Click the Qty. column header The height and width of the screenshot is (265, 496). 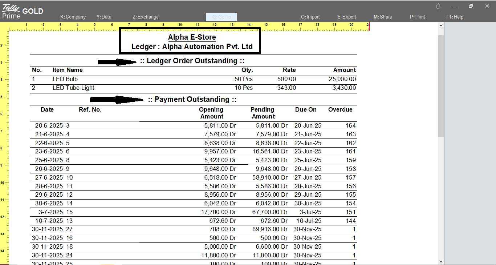(247, 70)
